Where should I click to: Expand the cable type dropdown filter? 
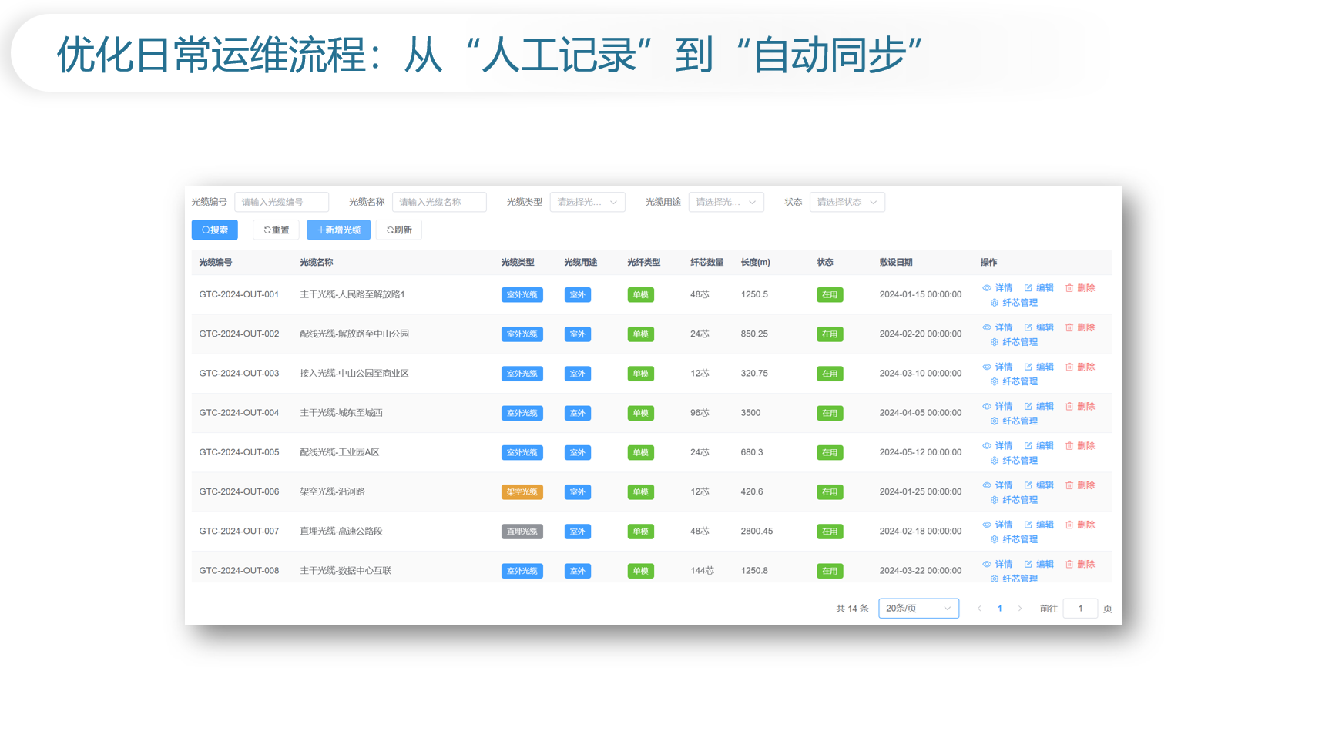pyautogui.click(x=587, y=202)
